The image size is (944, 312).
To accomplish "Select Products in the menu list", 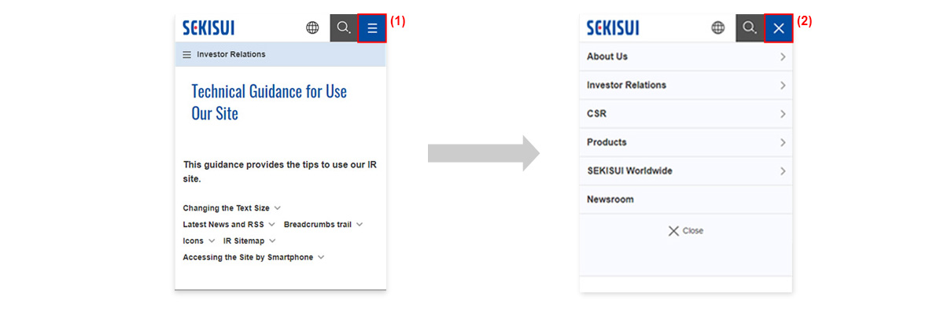I will tap(686, 142).
